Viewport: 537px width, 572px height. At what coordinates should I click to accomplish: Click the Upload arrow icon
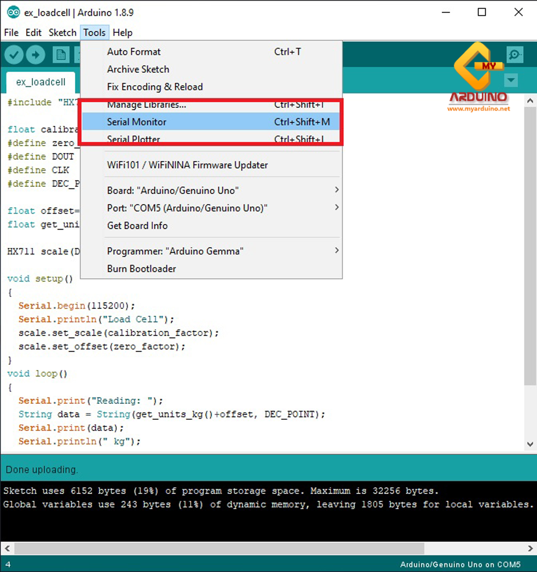click(x=35, y=55)
